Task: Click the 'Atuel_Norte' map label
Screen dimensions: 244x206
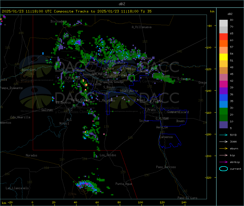Action: pos(129,91)
